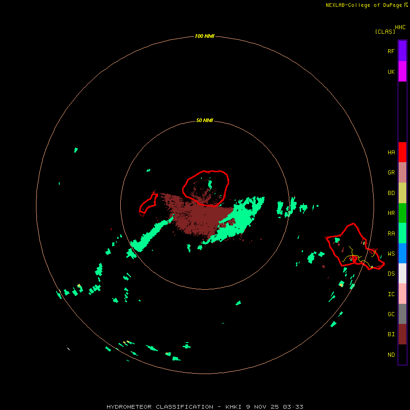Click the HYDROMETEOR CLASSIFICATION title text
Viewport: 410px width, 410px height.
(x=160, y=407)
